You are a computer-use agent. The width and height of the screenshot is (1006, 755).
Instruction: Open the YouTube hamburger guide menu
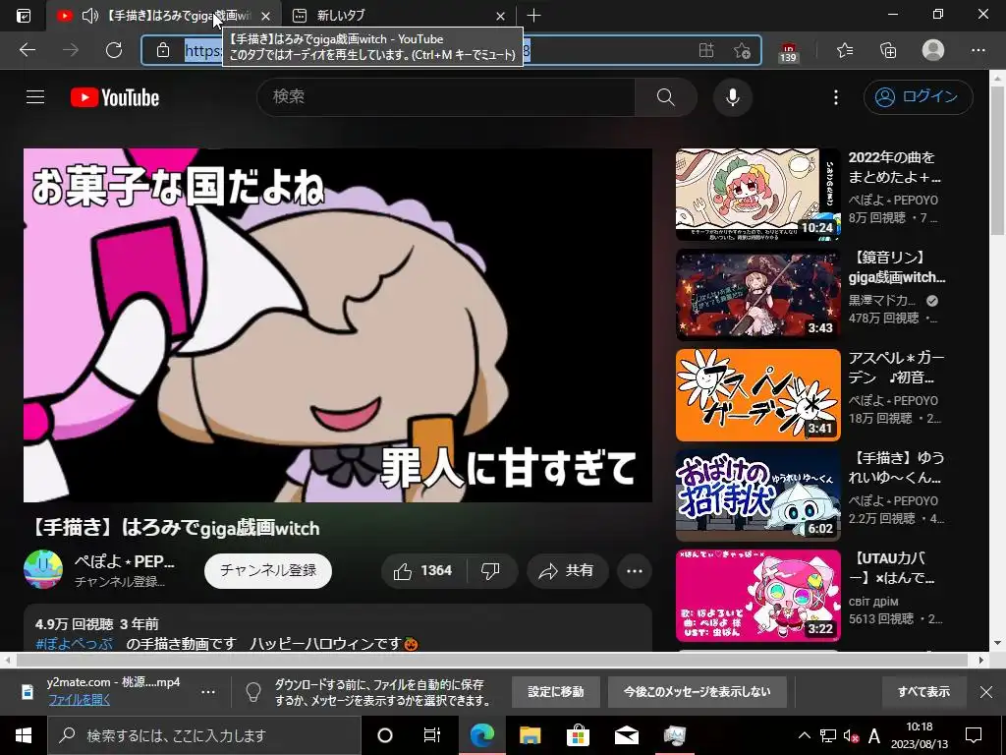pos(35,97)
